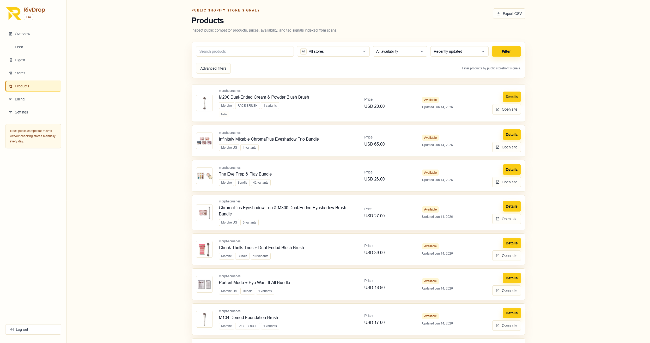Navigate to Digest
This screenshot has height=343, width=650.
(x=33, y=60)
